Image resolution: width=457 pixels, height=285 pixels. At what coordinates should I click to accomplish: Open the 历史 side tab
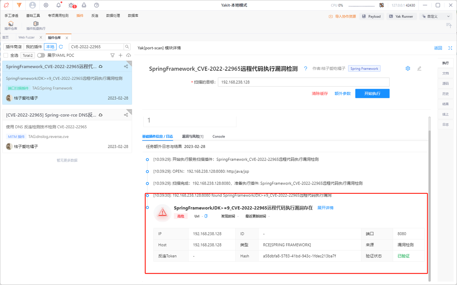click(446, 94)
